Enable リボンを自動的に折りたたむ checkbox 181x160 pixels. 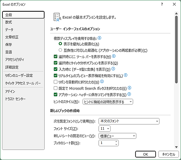coord(56,82)
